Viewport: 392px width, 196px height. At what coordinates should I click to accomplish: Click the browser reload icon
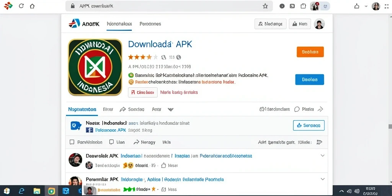tap(21, 6)
